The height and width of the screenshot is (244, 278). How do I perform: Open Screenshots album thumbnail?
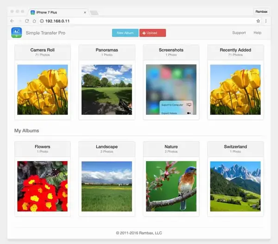[x=171, y=90]
